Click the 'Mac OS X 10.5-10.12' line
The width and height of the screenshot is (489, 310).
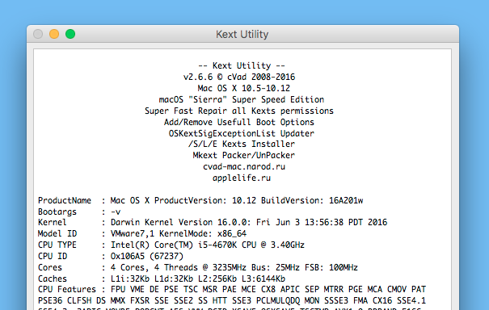point(243,88)
